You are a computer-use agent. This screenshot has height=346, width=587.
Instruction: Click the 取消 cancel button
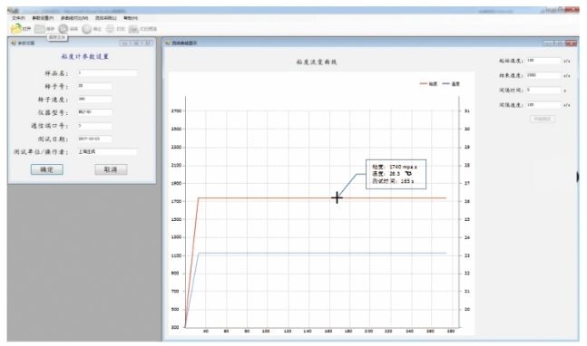click(111, 169)
